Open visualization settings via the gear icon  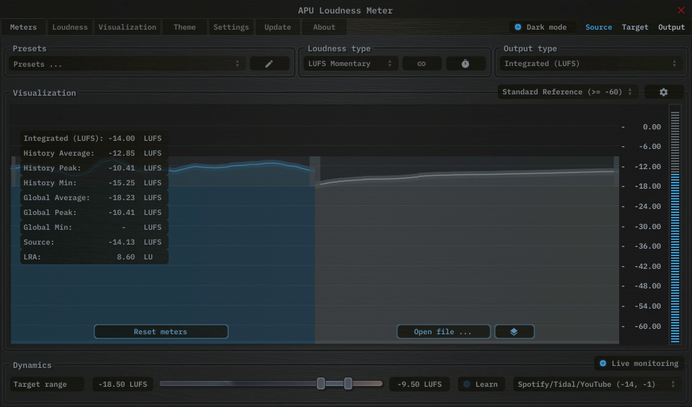point(664,91)
